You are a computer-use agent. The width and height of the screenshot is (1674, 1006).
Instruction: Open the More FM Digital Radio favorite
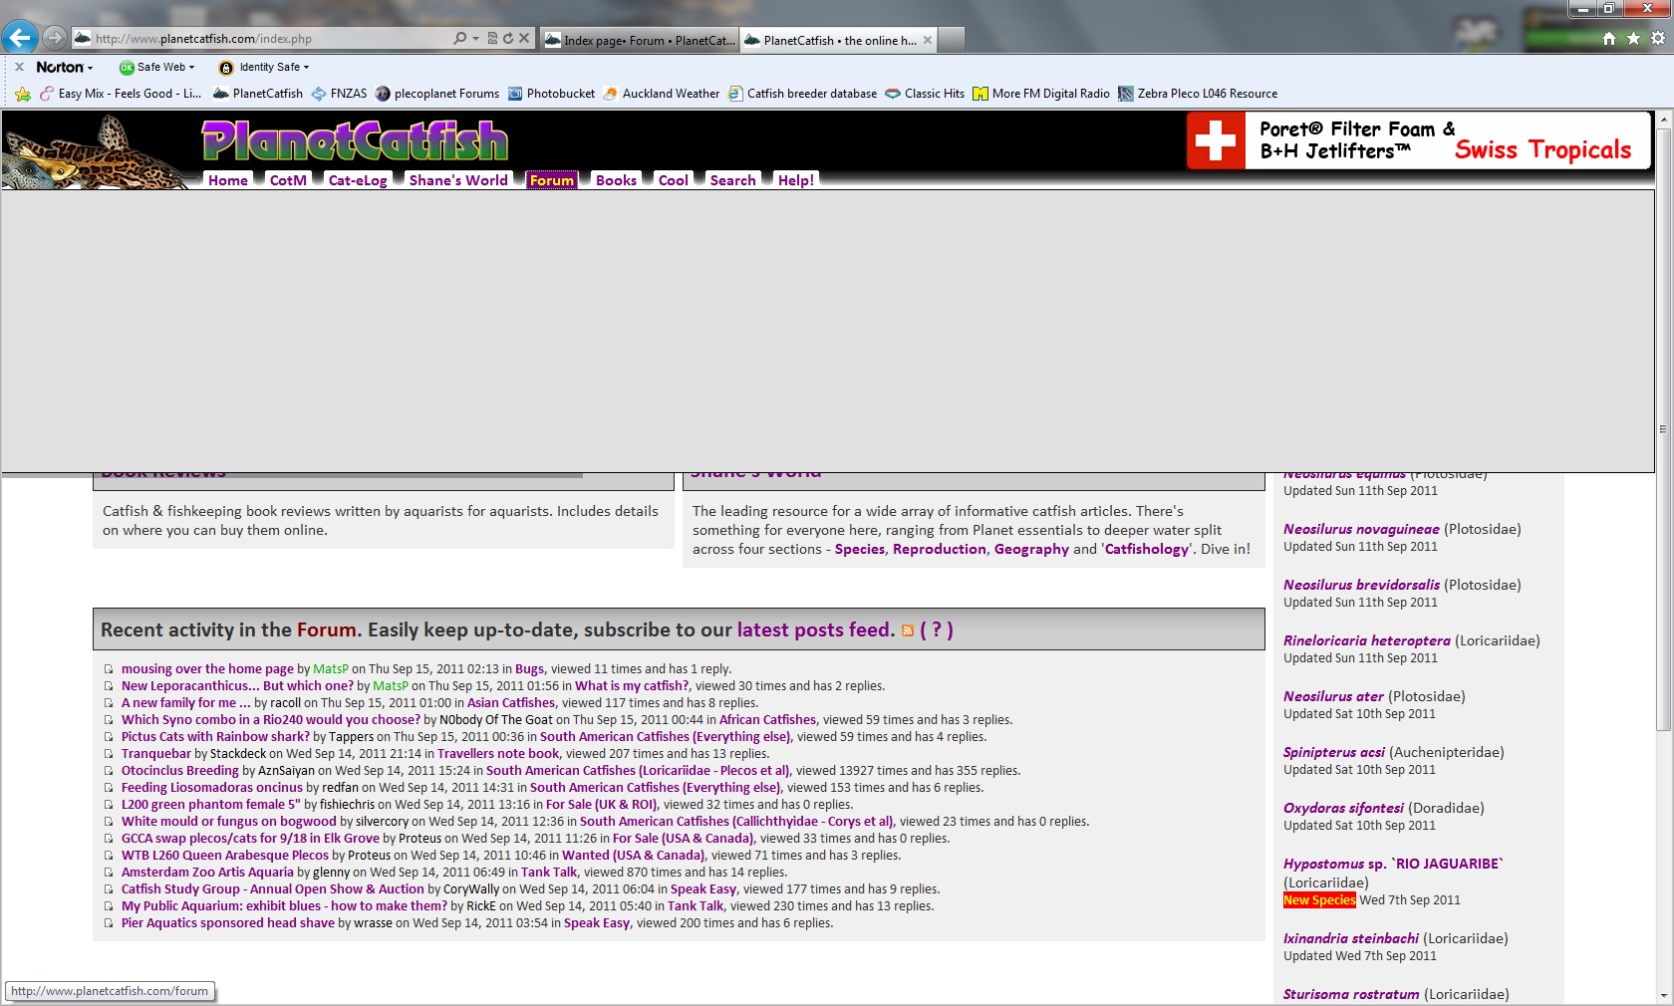tap(1041, 94)
